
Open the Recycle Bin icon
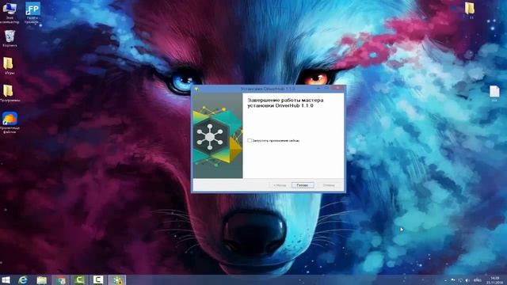tap(10, 38)
